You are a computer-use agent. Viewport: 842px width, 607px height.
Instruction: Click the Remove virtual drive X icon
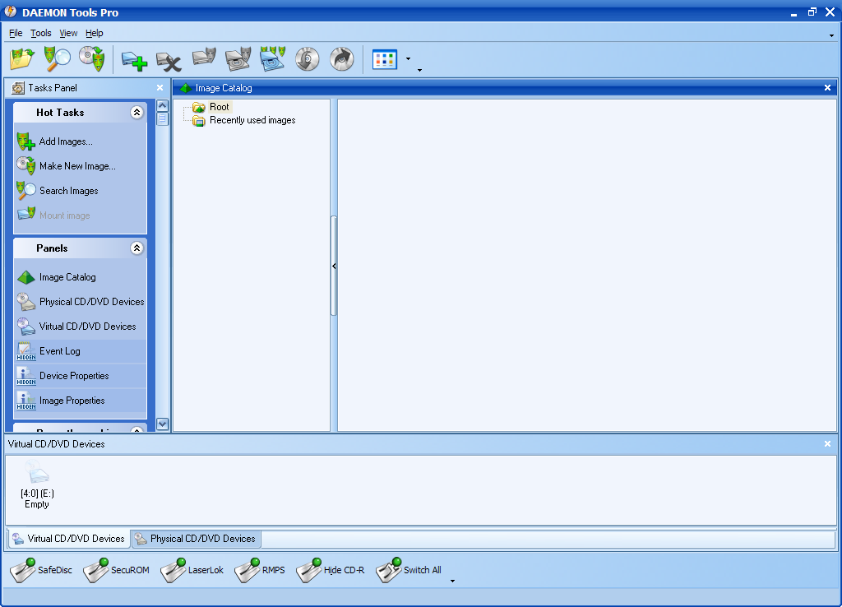(x=169, y=61)
